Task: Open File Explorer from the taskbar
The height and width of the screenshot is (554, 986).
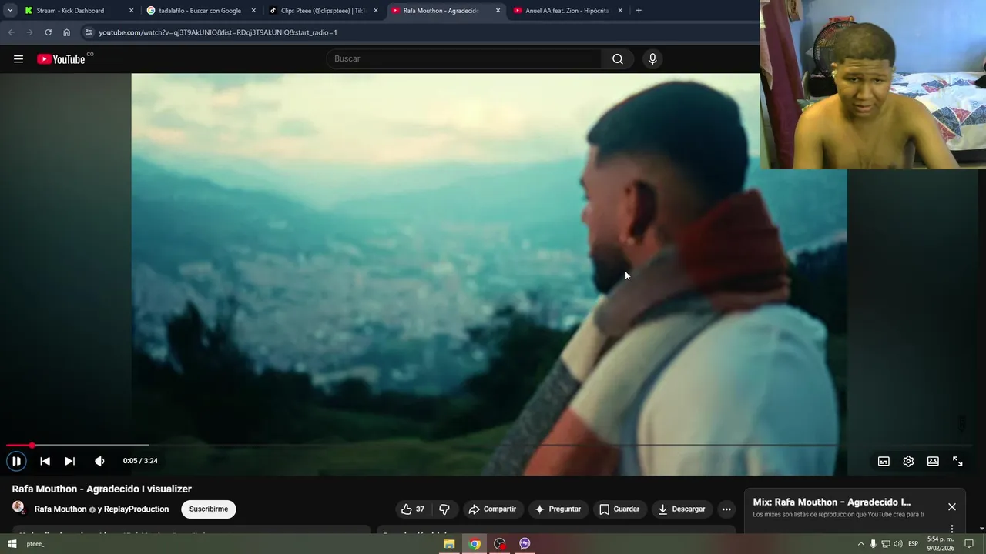Action: (449, 544)
